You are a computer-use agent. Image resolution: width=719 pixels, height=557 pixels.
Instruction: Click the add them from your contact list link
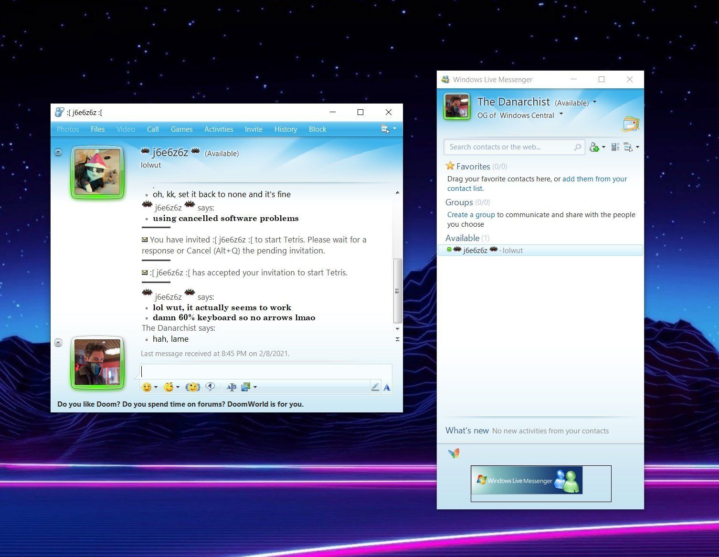click(x=594, y=179)
